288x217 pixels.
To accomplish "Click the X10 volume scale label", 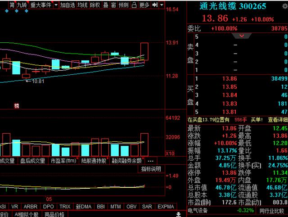I will 170,154.
